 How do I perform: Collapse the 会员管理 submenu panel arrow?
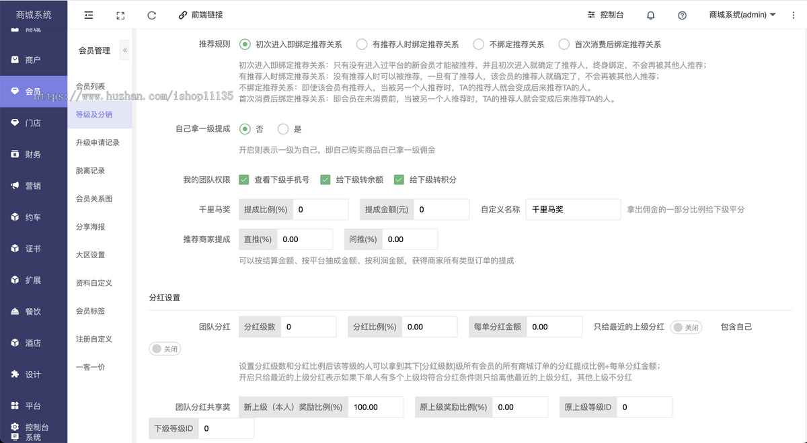pyautogui.click(x=125, y=50)
